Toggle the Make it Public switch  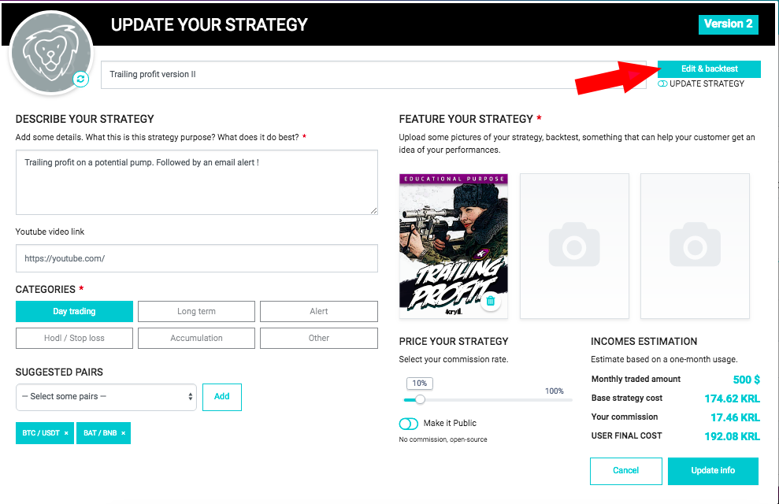408,424
